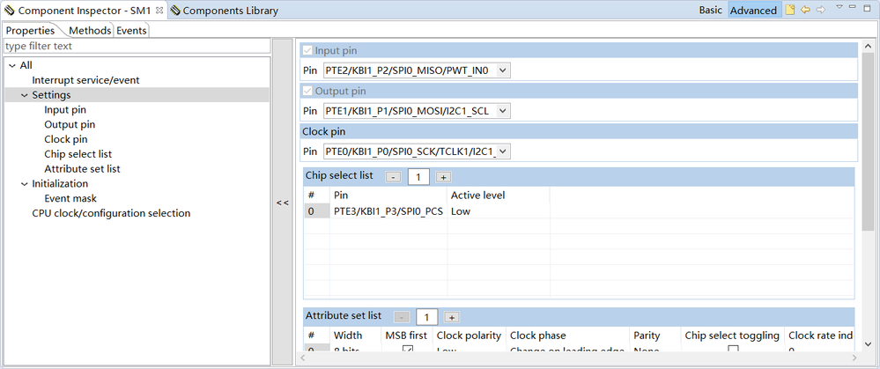Edit the Chip select list count field
The width and height of the screenshot is (880, 369).
418,177
